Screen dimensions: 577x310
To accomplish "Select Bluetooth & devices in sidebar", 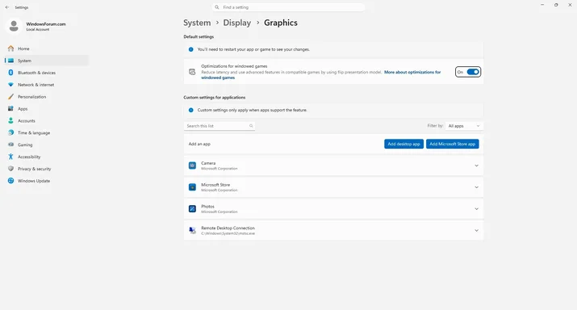I will [x=47, y=73].
